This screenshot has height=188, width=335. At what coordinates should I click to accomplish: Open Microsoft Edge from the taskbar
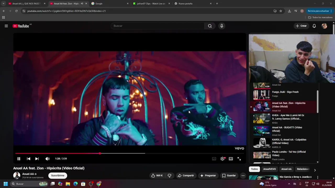pos(75,184)
